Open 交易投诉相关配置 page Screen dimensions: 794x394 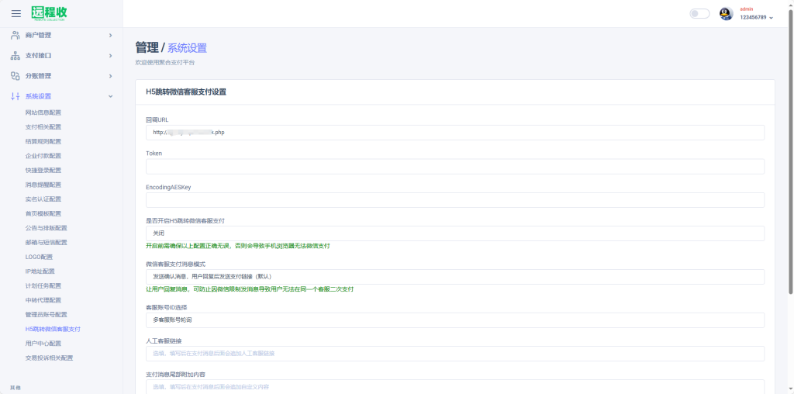pyautogui.click(x=49, y=358)
